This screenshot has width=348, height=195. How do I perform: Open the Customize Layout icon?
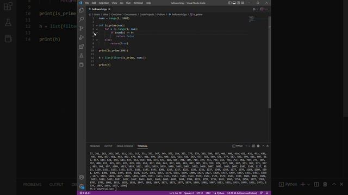[x=243, y=3]
